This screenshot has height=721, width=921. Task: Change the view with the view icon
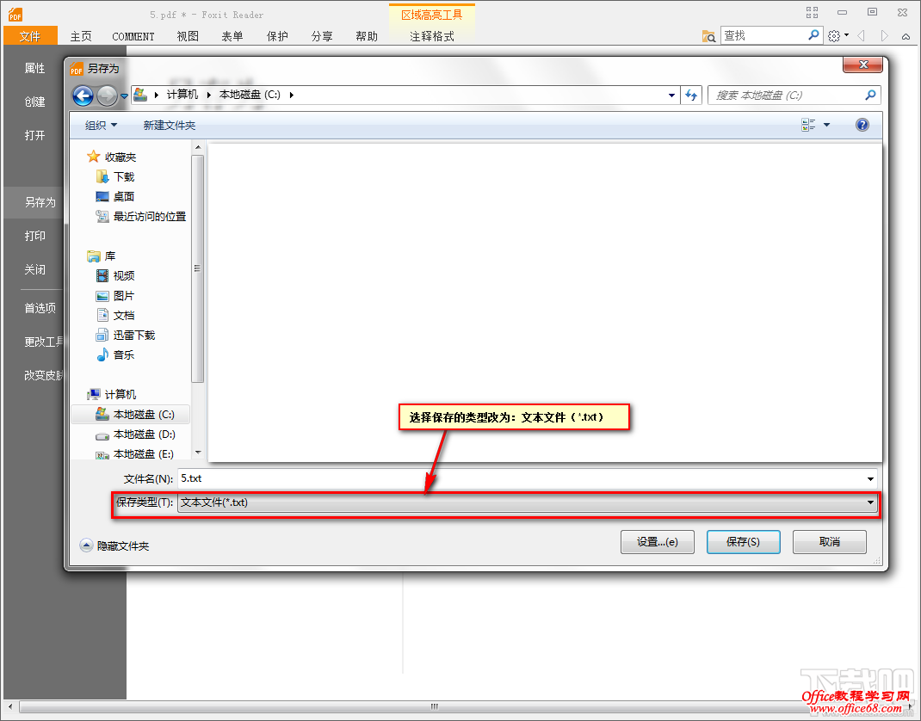[808, 125]
